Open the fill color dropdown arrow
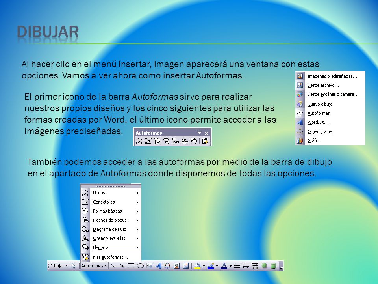Viewport: 378px width, 284px height. click(x=204, y=266)
